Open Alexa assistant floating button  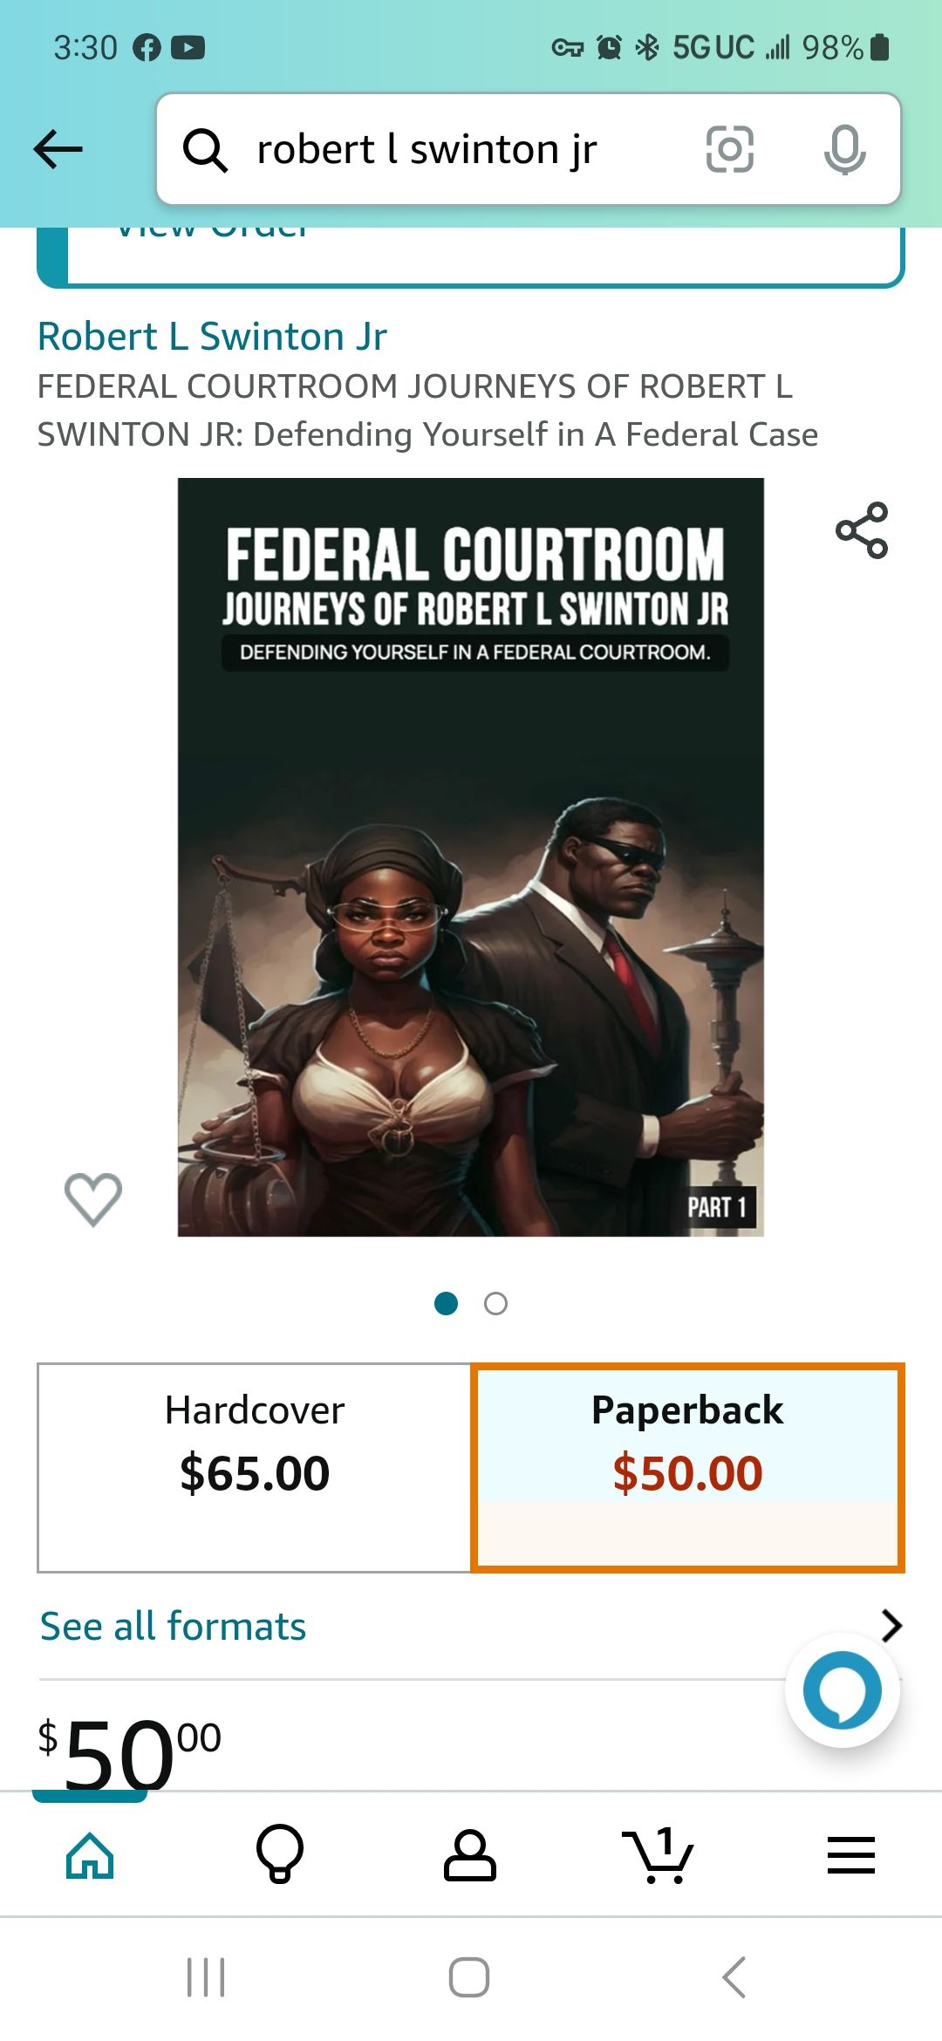(x=843, y=1690)
